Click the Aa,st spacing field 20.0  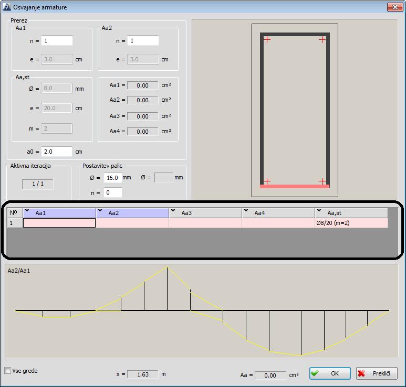click(57, 108)
